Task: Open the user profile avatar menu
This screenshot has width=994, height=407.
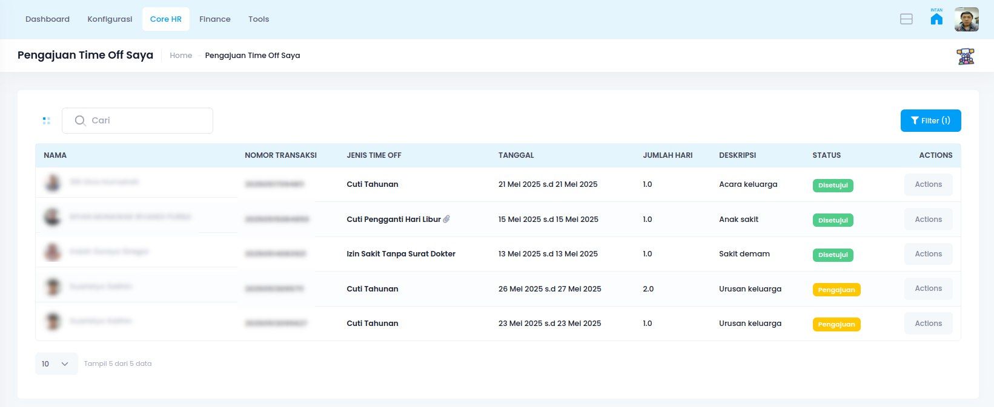Action: pyautogui.click(x=966, y=19)
